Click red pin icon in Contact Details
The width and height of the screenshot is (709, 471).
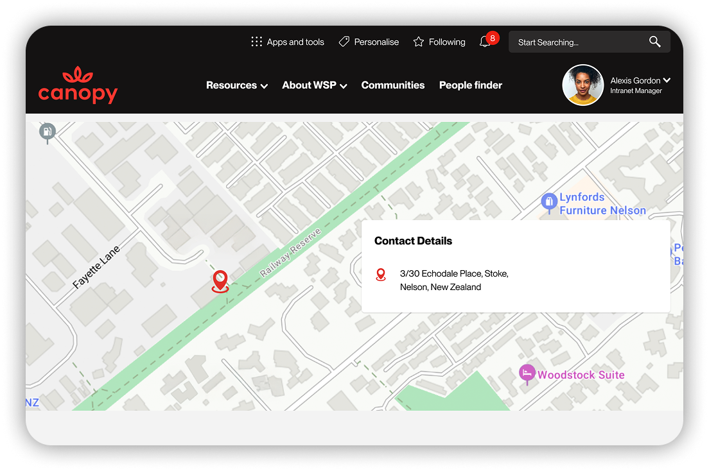381,275
